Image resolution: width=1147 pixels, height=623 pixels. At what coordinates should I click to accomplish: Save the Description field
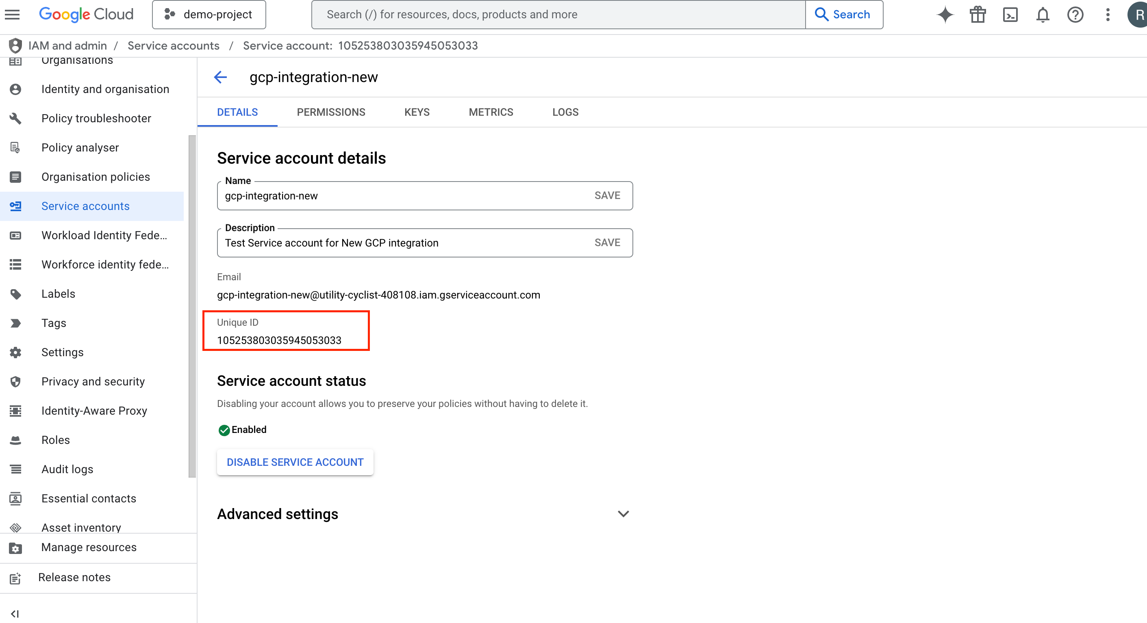pos(607,243)
